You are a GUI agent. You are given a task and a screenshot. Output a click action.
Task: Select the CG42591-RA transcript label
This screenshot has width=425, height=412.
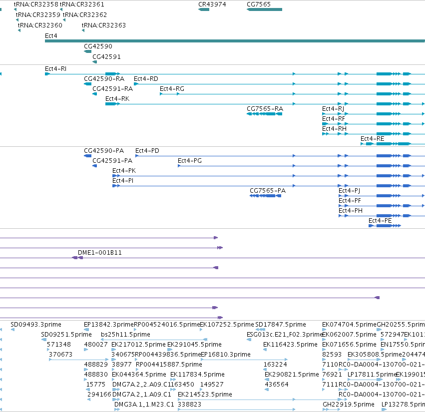(112, 89)
